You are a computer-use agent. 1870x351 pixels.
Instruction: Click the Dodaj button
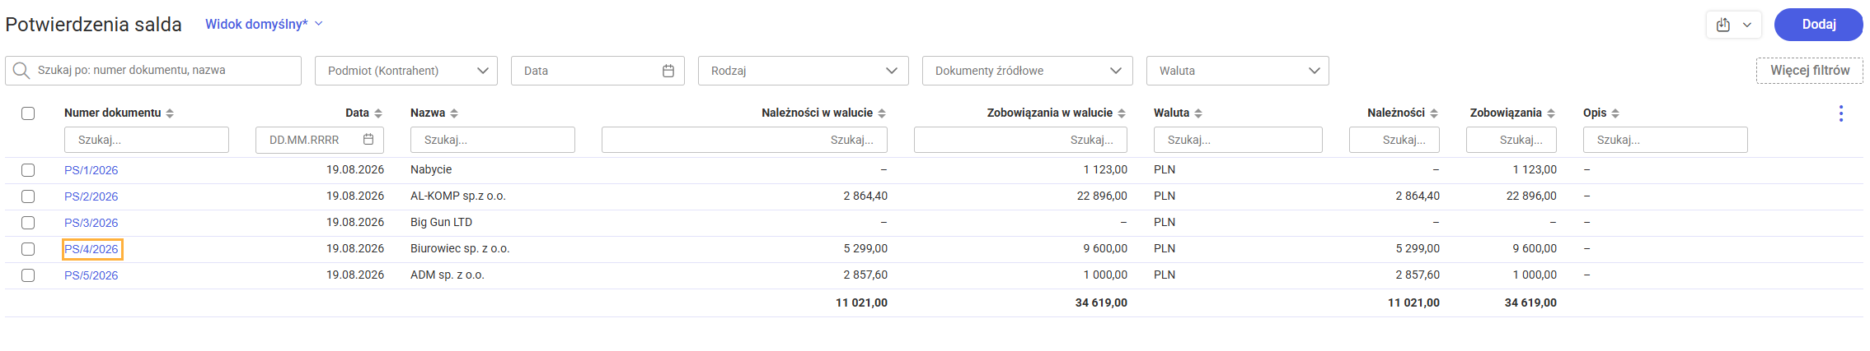1819,25
